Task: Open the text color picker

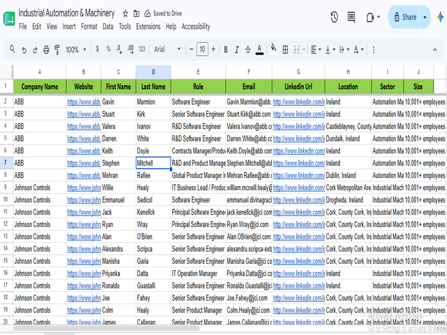Action: click(x=259, y=50)
